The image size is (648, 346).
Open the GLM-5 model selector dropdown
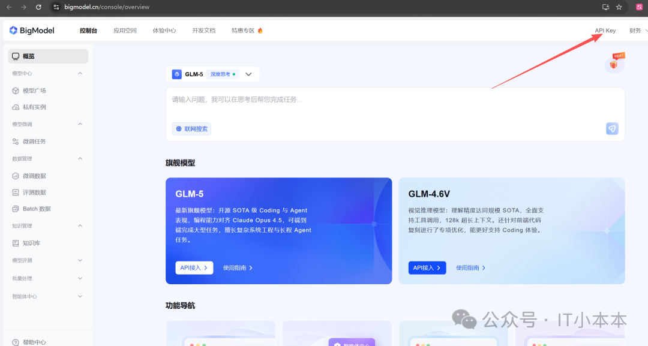[x=248, y=74]
